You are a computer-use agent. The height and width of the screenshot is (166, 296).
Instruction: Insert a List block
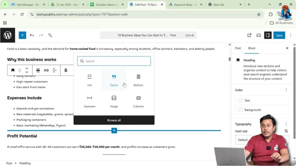(90, 80)
